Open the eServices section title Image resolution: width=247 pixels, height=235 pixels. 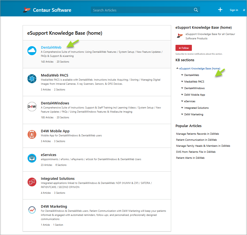(x=49, y=155)
